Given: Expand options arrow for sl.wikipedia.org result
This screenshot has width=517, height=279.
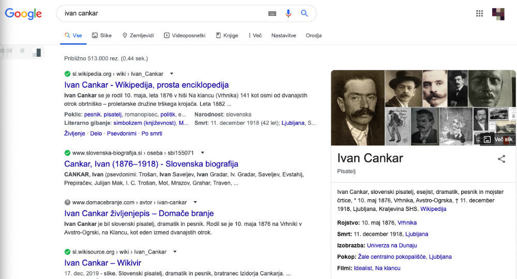Looking at the screenshot, I should coord(172,74).
